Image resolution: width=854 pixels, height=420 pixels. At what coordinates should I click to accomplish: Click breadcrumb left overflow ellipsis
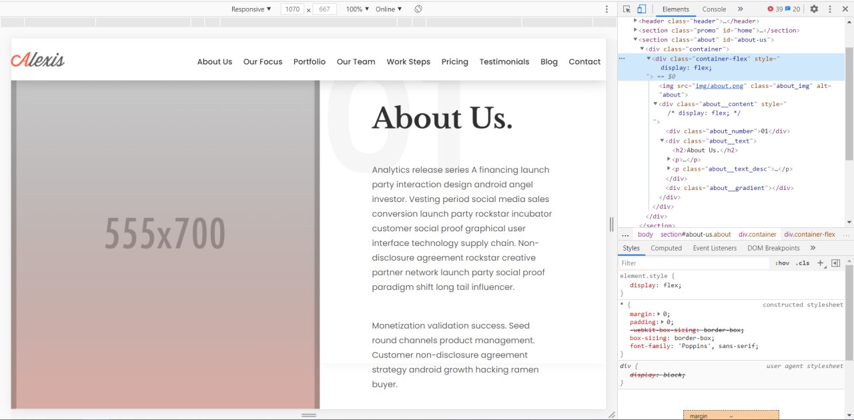[x=625, y=235]
